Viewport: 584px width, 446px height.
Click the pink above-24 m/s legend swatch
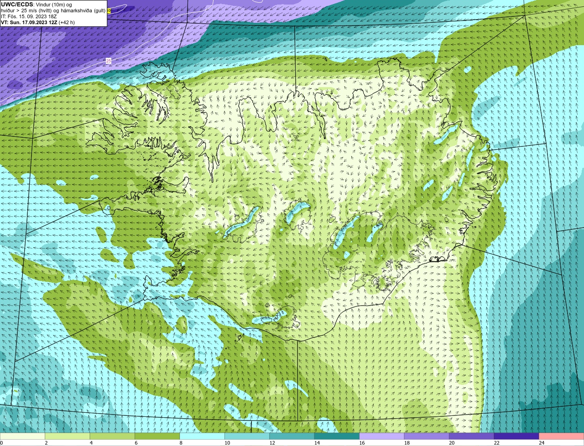tap(562, 436)
